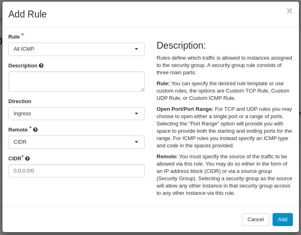Click the Remote field label
This screenshot has width=301, height=235.
point(18,130)
